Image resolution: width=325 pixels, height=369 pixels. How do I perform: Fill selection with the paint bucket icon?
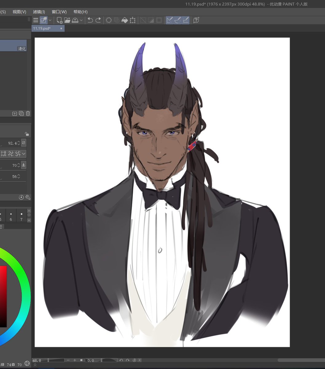(x=125, y=20)
